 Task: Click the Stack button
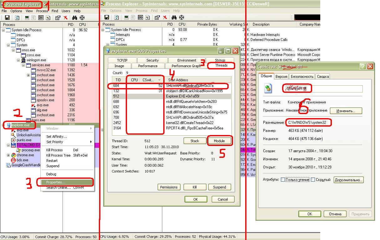point(195,141)
